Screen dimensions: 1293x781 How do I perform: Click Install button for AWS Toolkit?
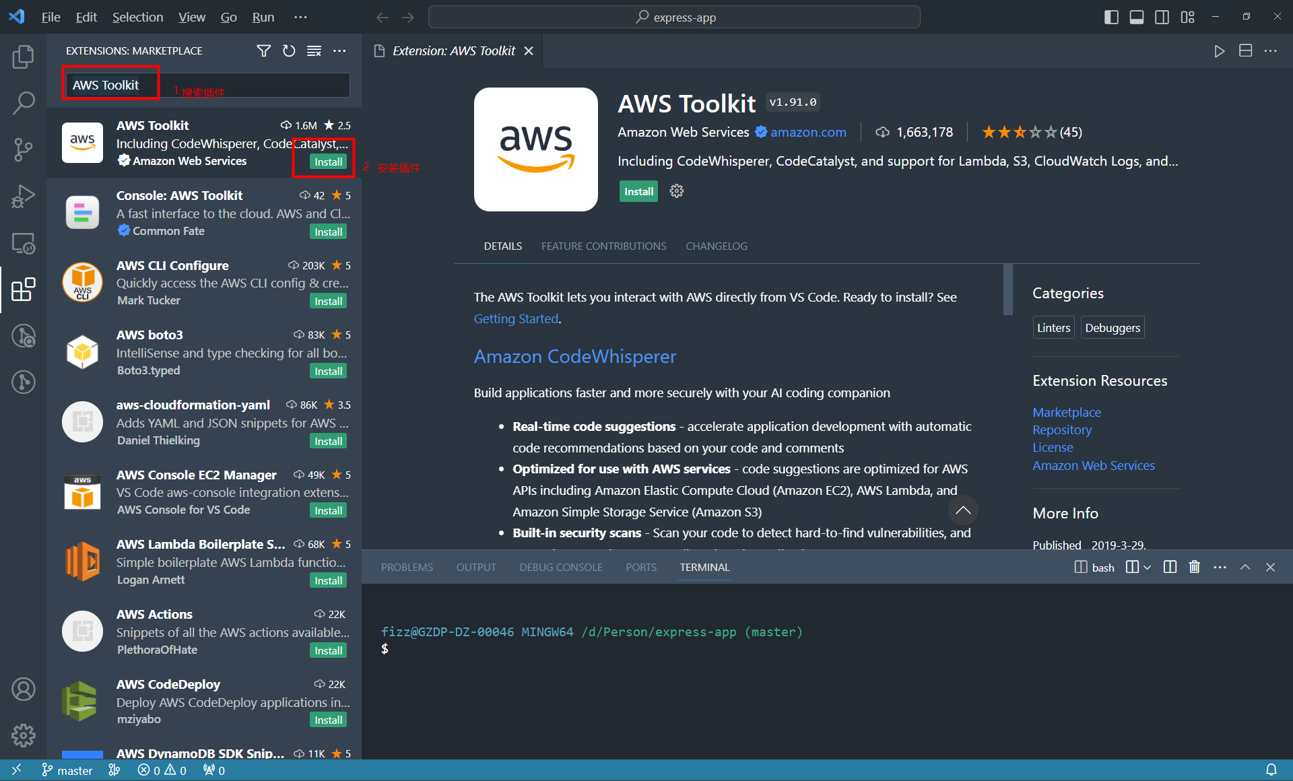click(x=328, y=162)
